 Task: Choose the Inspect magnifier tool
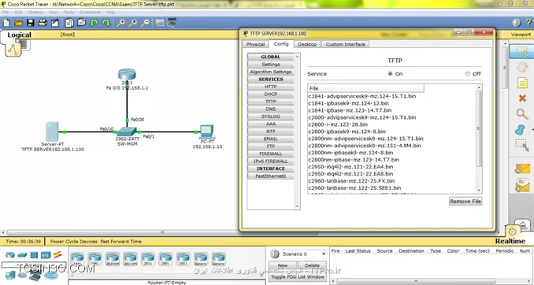pos(522,114)
